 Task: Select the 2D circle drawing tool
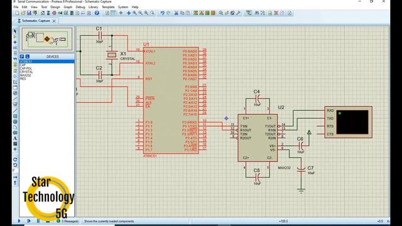point(15,121)
